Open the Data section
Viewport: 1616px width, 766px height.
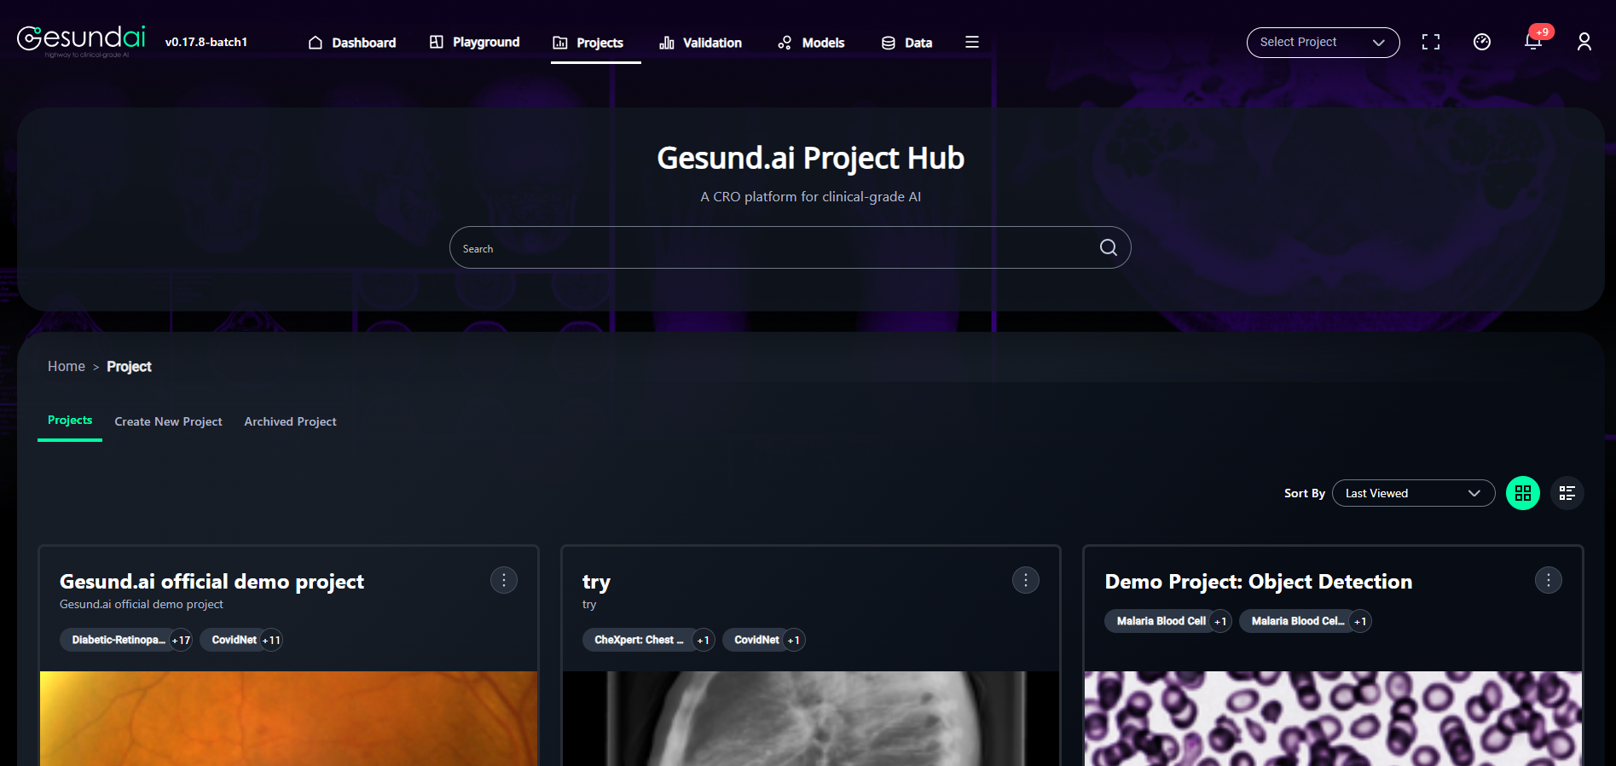906,43
